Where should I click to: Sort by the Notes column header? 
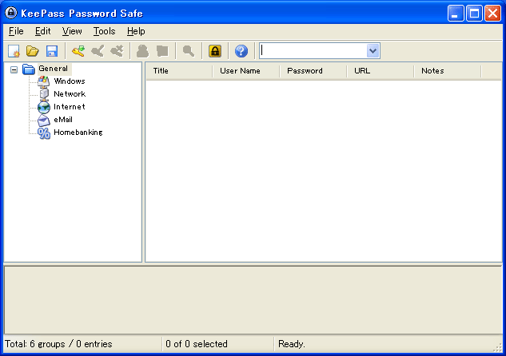coord(448,71)
